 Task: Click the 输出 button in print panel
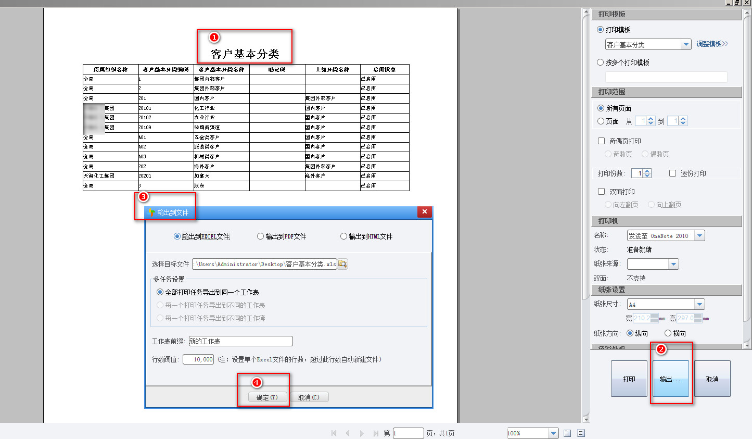pyautogui.click(x=670, y=379)
